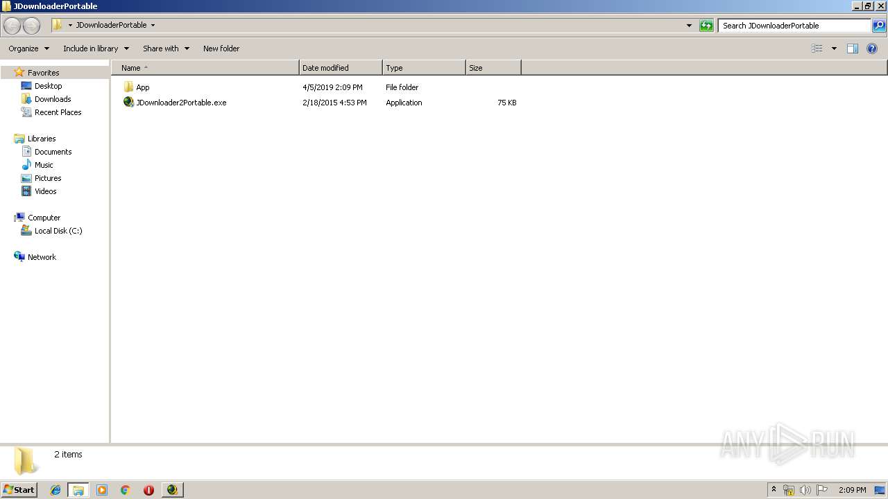Click date 2/18/2015 4:53 PM
Screen dimensions: 888x499
pyautogui.click(x=334, y=103)
